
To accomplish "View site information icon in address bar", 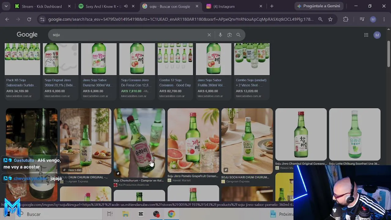I will click(42, 19).
